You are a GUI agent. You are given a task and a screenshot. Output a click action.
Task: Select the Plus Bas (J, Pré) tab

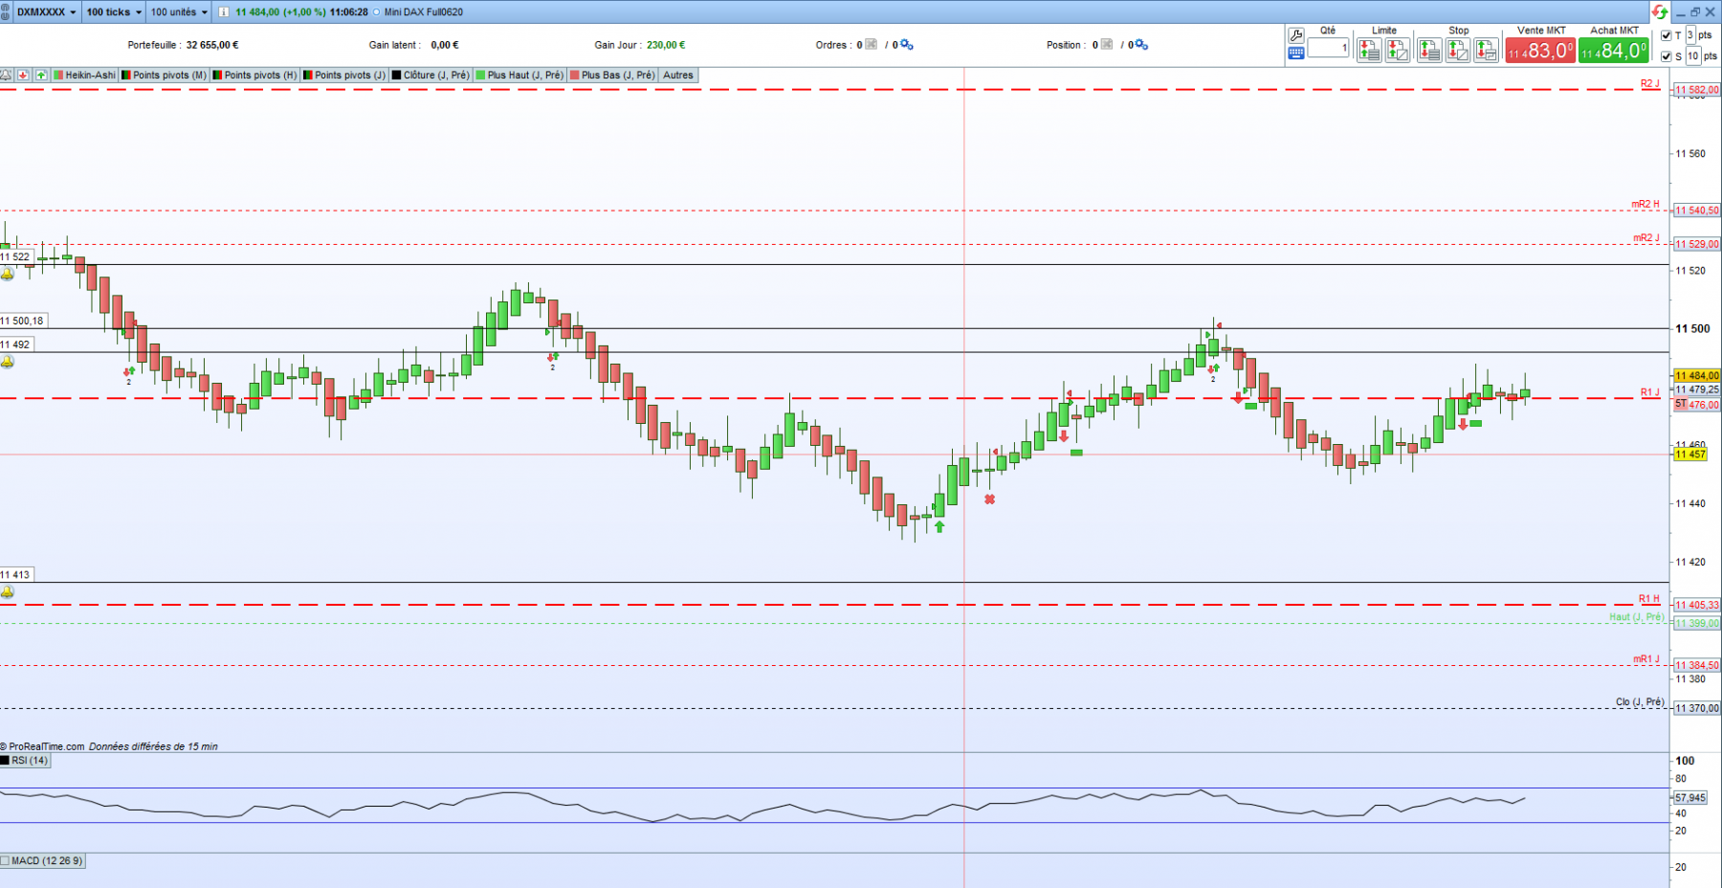612,75
